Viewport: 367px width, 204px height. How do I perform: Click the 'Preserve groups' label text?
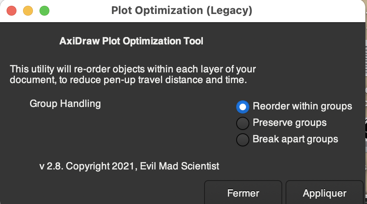point(290,123)
